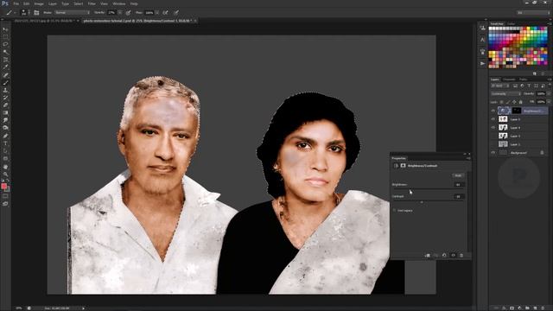The width and height of the screenshot is (553, 311).
Task: Open the layer Opacity slider dropdown
Action: 549,94
